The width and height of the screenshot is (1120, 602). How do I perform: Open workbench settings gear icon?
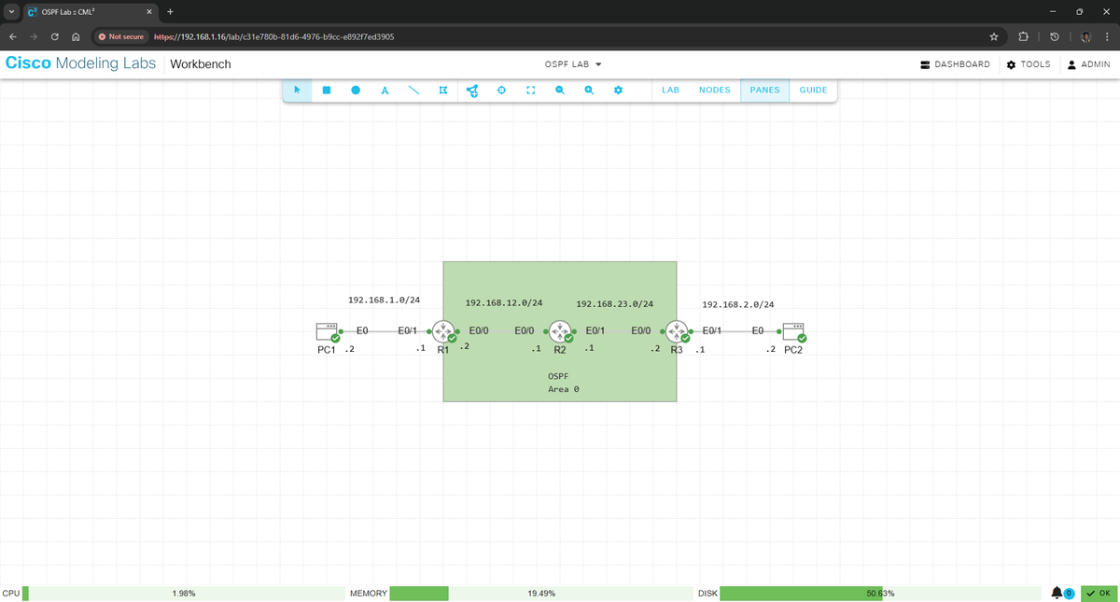pyautogui.click(x=618, y=91)
